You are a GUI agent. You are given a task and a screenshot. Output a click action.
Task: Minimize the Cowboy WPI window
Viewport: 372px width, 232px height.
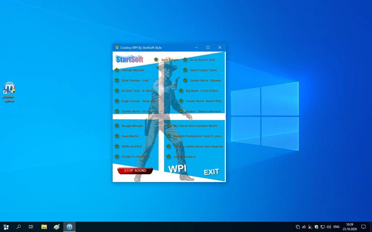[x=196, y=47]
